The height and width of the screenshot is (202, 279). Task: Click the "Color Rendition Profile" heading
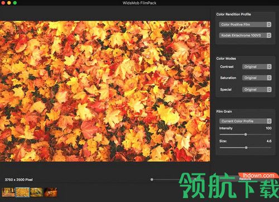point(233,15)
